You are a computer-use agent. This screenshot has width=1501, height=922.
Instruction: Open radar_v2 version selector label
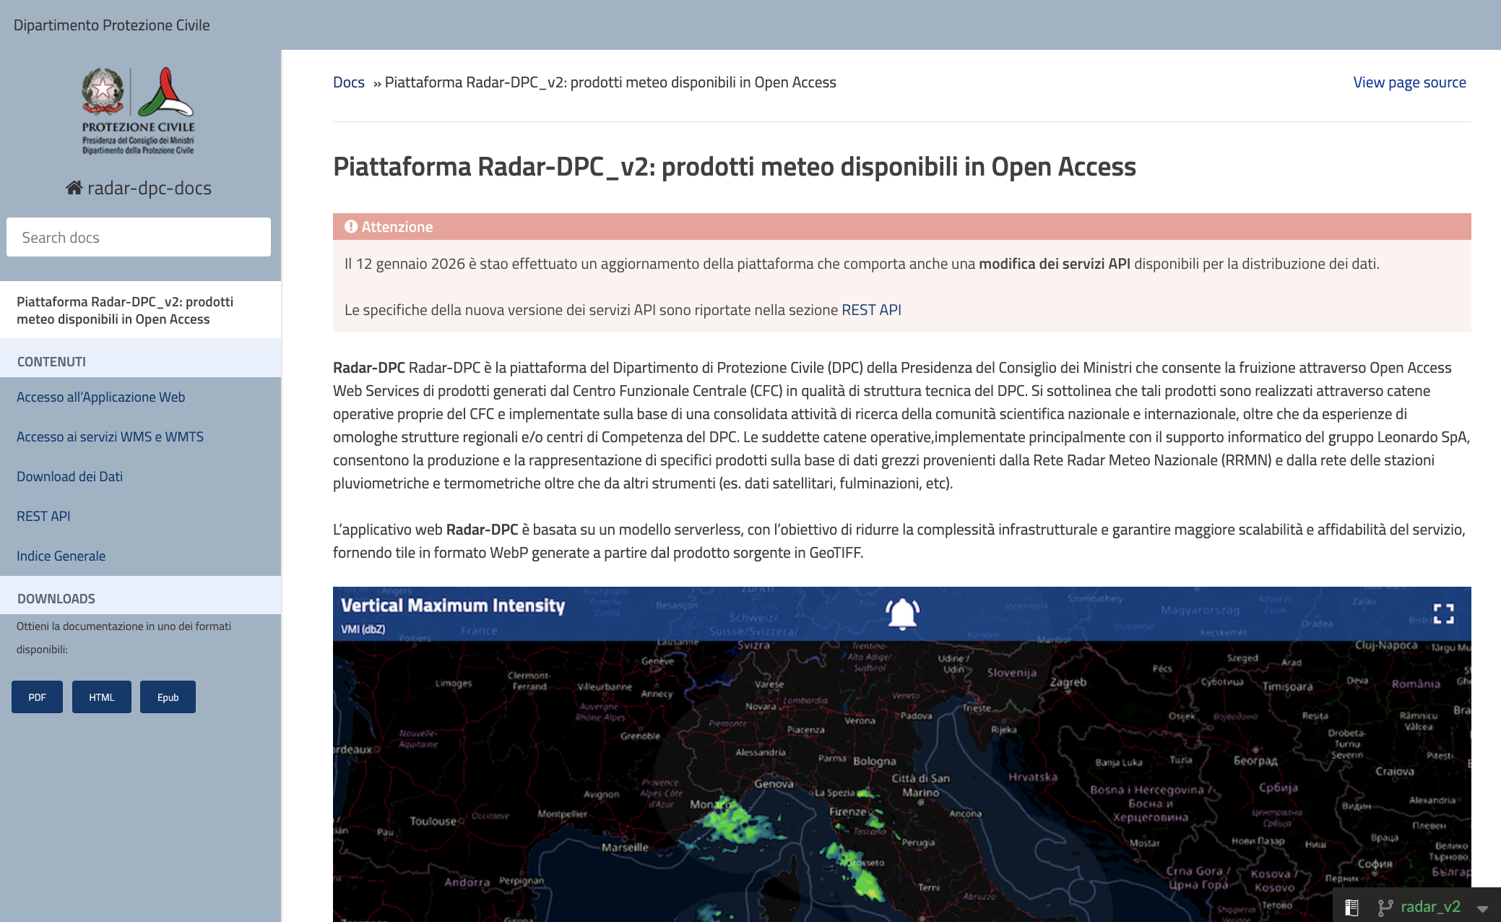coord(1430,907)
